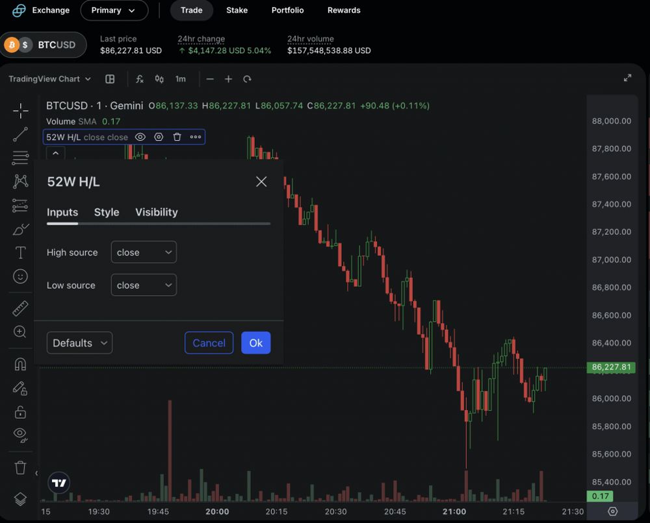
Task: Open the indicators fx menu
Action: click(140, 79)
